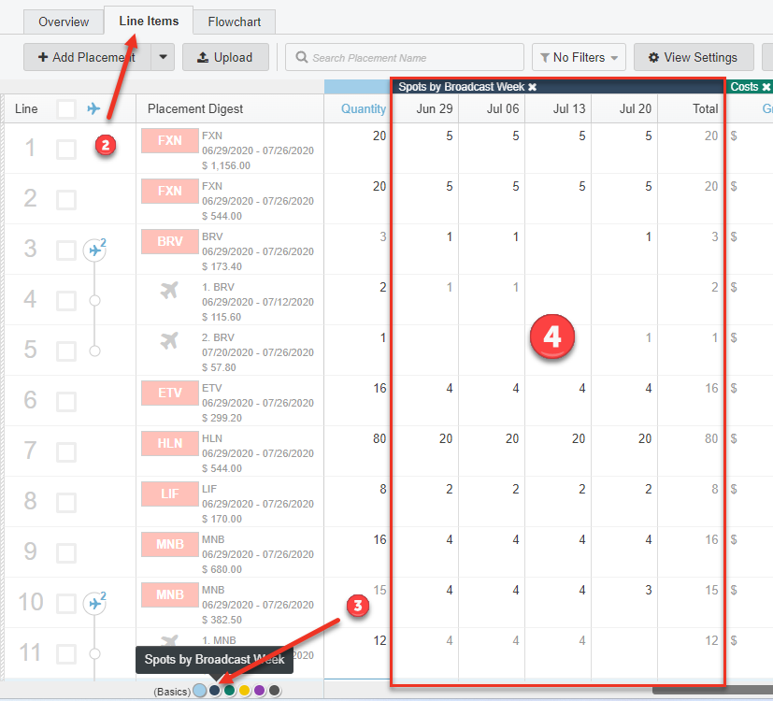The height and width of the screenshot is (701, 773).
Task: Click the HLN placement badge on line 7
Action: 169,443
